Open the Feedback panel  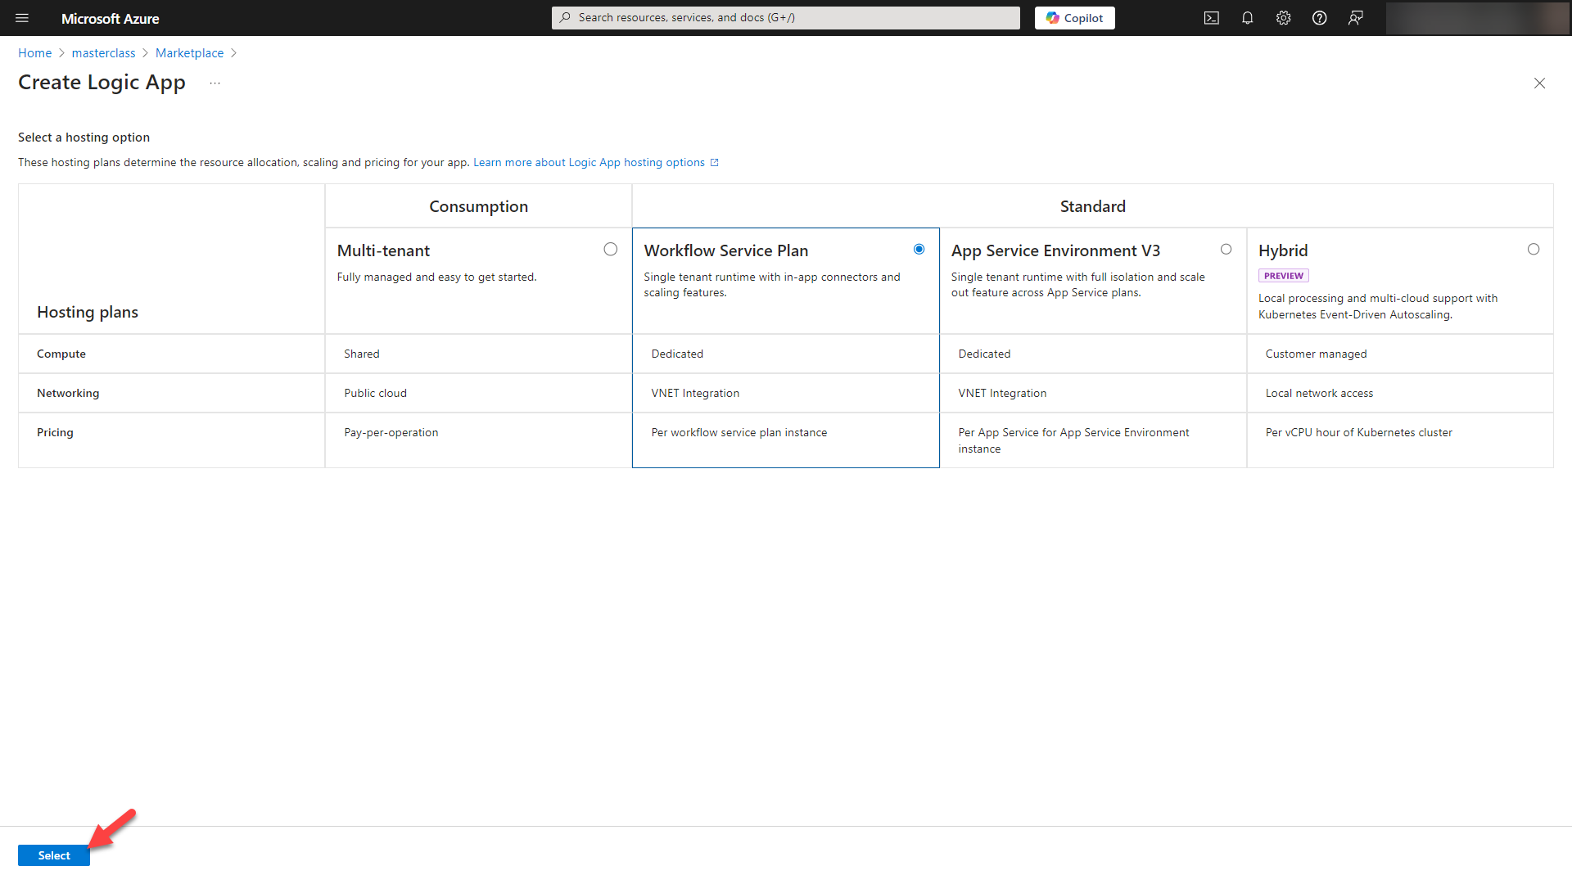[x=1355, y=17]
